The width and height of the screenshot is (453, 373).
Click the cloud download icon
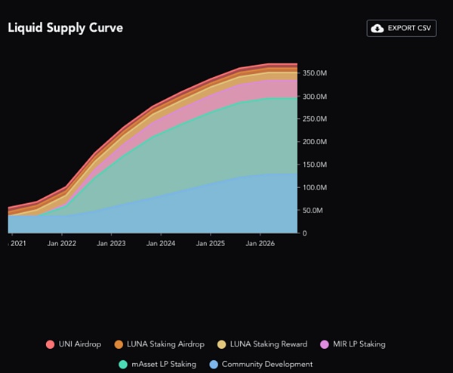click(377, 28)
